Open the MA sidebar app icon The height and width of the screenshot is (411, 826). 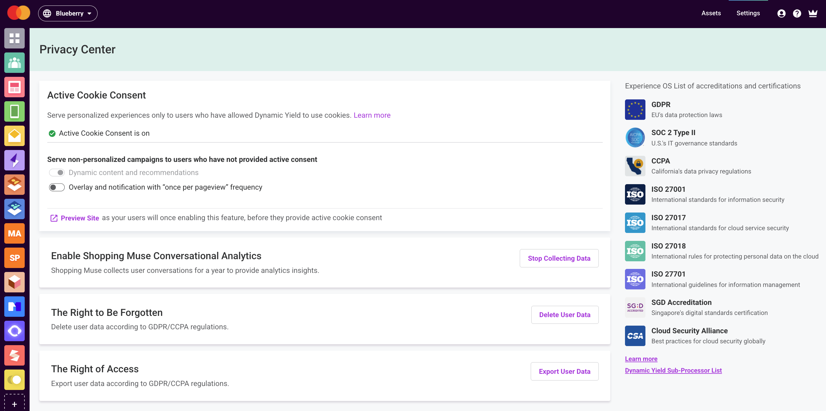pos(14,233)
